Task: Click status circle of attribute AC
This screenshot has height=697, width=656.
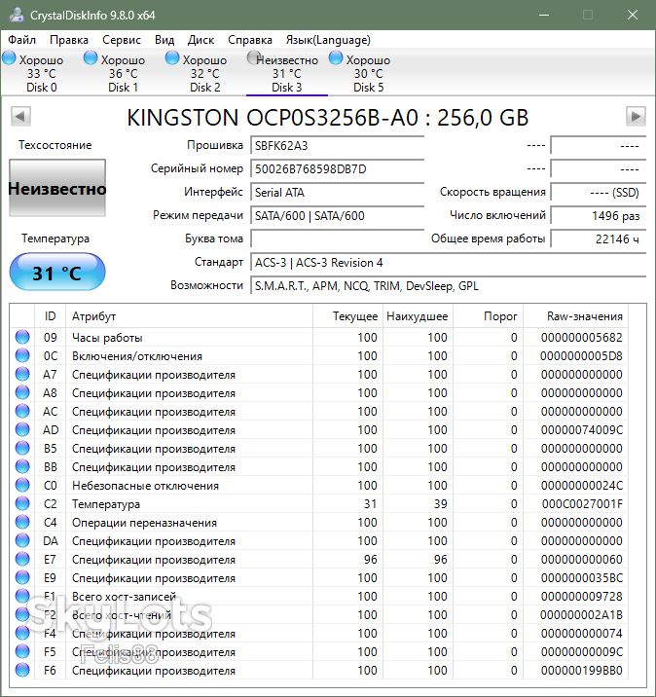Action: point(22,411)
